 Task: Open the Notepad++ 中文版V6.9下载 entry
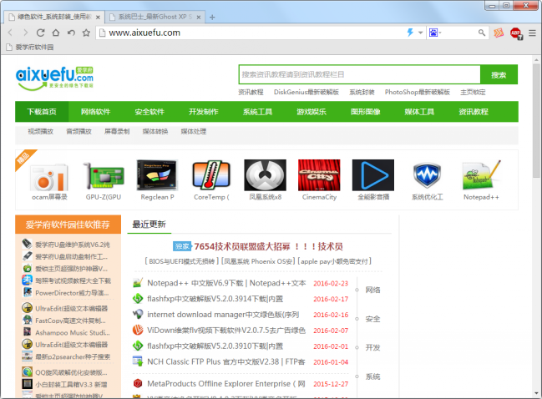tap(226, 283)
